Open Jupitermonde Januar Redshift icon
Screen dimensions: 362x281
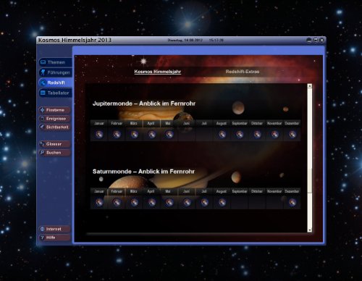coord(99,134)
